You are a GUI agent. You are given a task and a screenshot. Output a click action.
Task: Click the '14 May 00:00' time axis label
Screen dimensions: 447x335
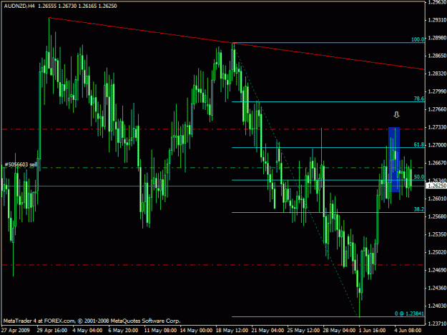pyautogui.click(x=196, y=331)
